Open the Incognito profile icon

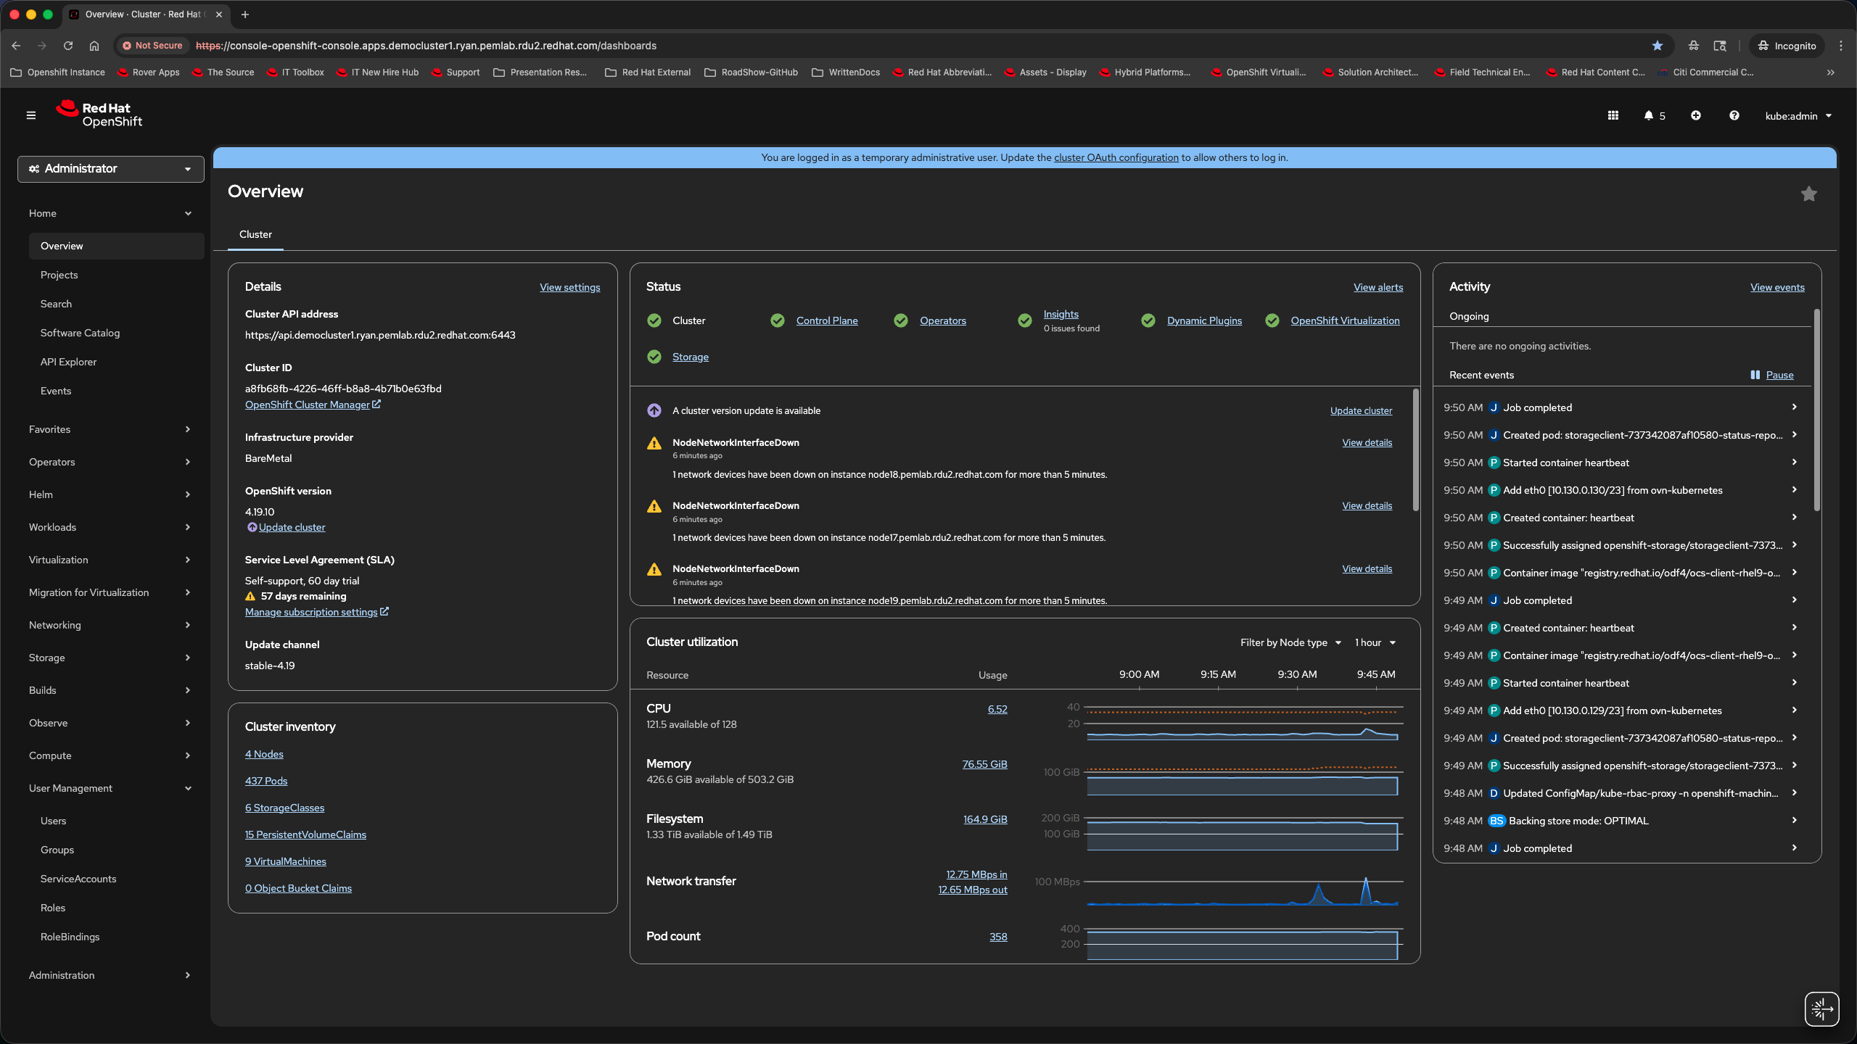[x=1786, y=45]
